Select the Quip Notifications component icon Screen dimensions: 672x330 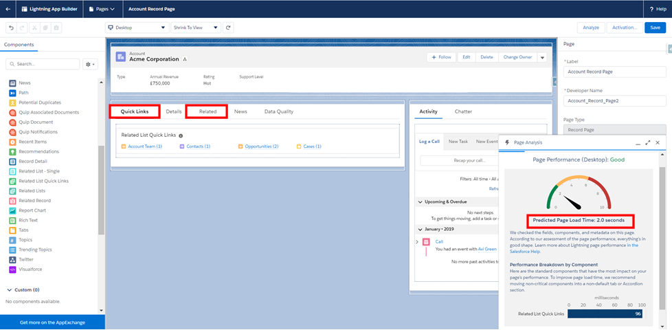coord(12,132)
